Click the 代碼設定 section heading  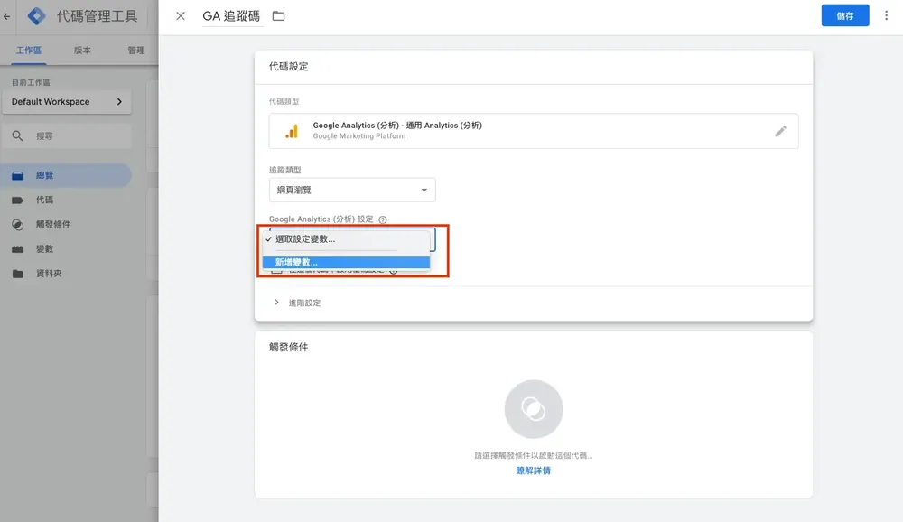[289, 66]
